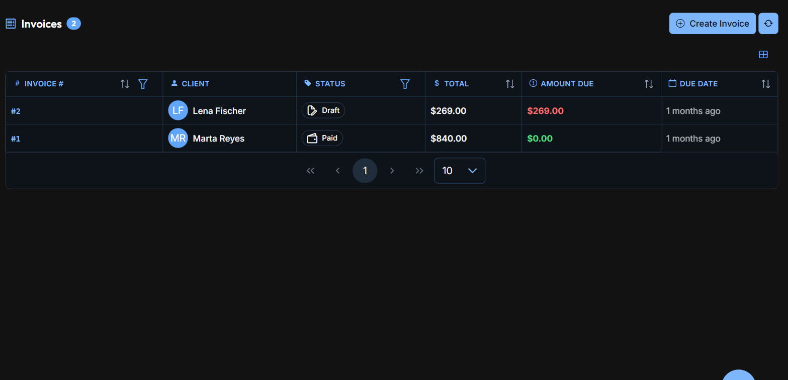Click Marta Reyes's MR avatar

[x=178, y=138]
